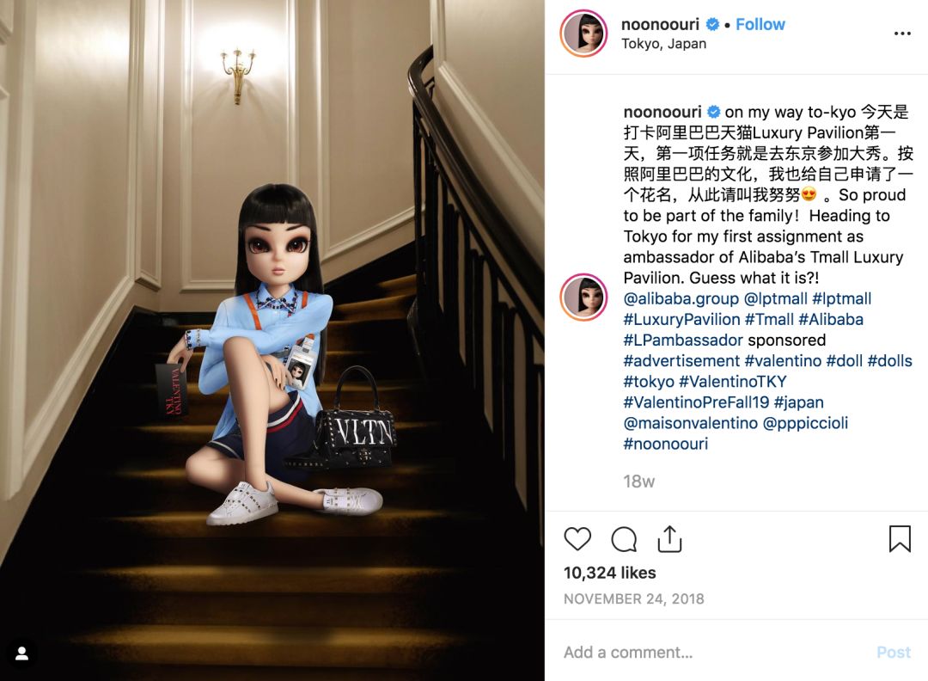Open the #noonoouri hashtag
928x681 pixels.
pyautogui.click(x=666, y=444)
